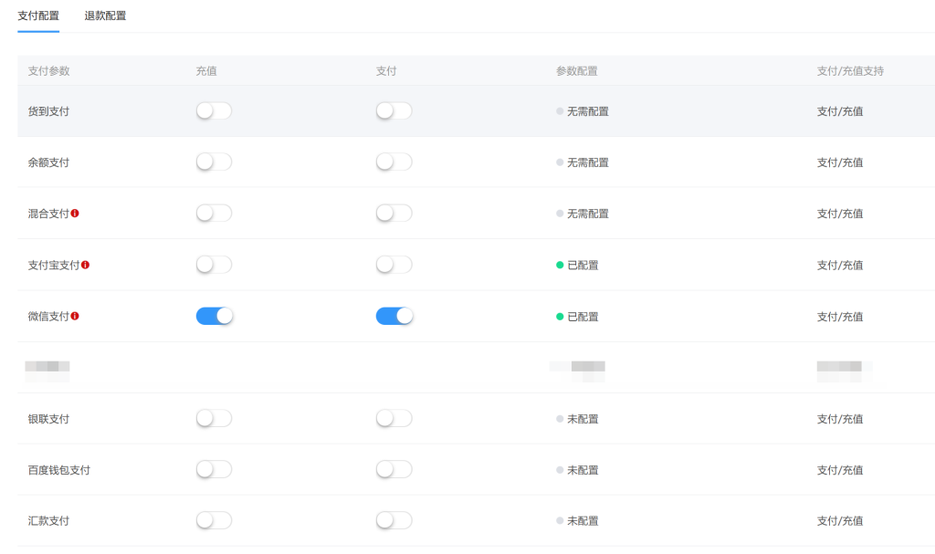The width and height of the screenshot is (935, 554).
Task: Turn on 充值 switch for 汇款支付
Action: [214, 520]
